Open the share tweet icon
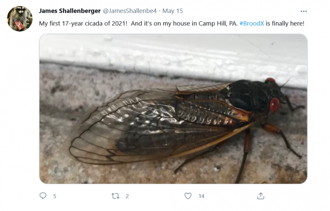Screen dimensions: 330x211 point(260,196)
